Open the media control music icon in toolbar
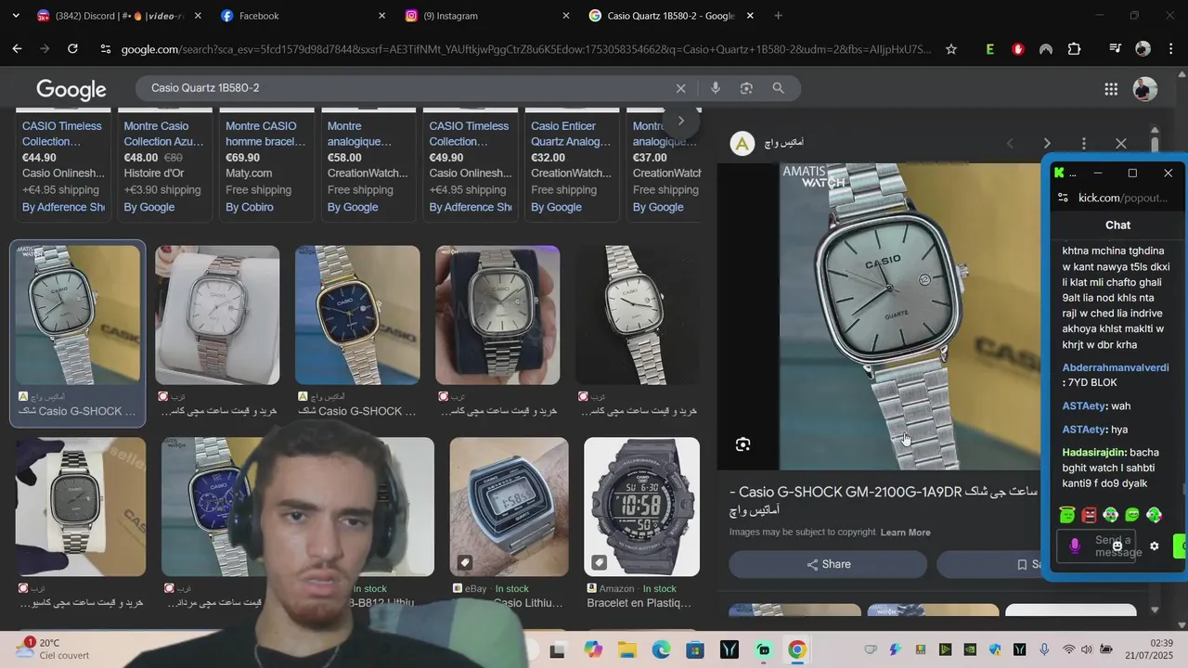 (x=1116, y=49)
